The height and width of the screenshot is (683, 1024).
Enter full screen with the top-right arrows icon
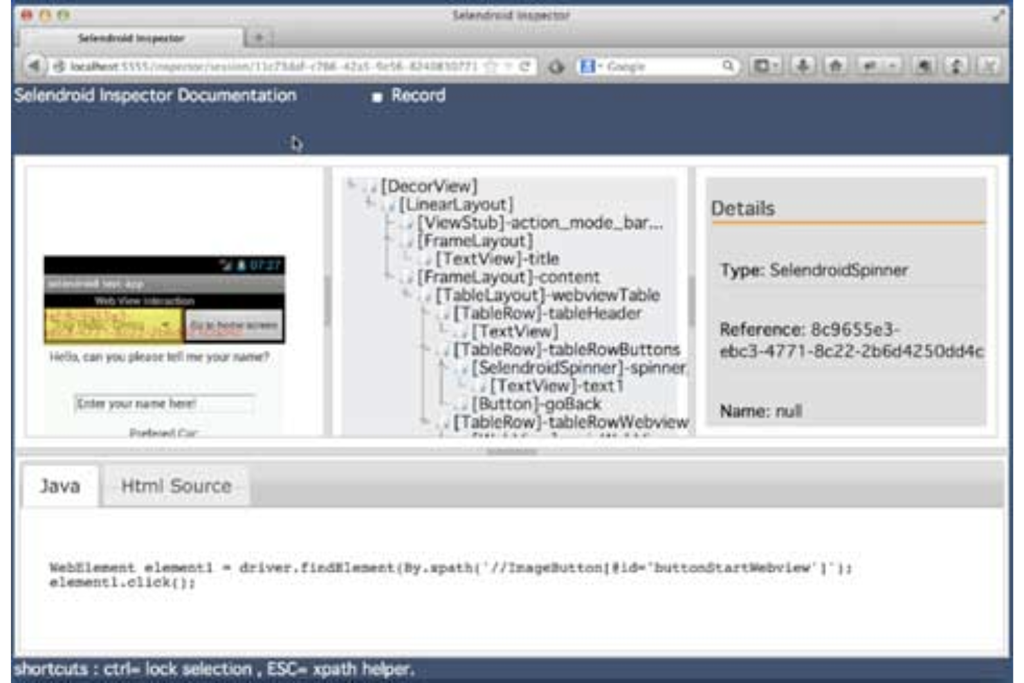point(998,15)
